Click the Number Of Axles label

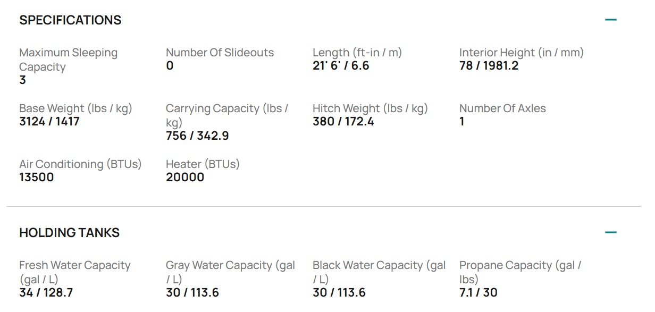coord(502,108)
